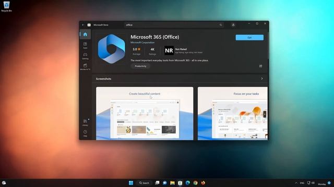Open the Recycle Bin on desktop
334x187 pixels.
[6, 6]
